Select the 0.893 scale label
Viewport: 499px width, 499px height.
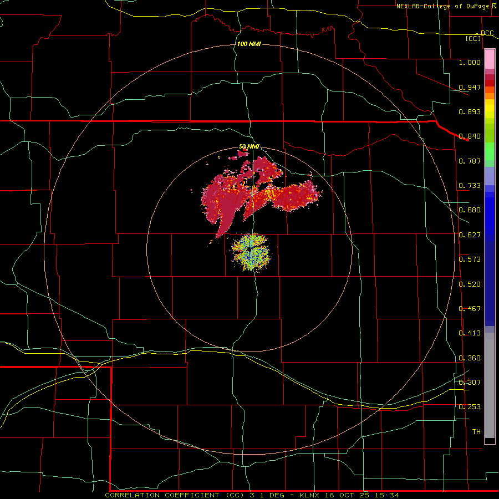tap(470, 111)
